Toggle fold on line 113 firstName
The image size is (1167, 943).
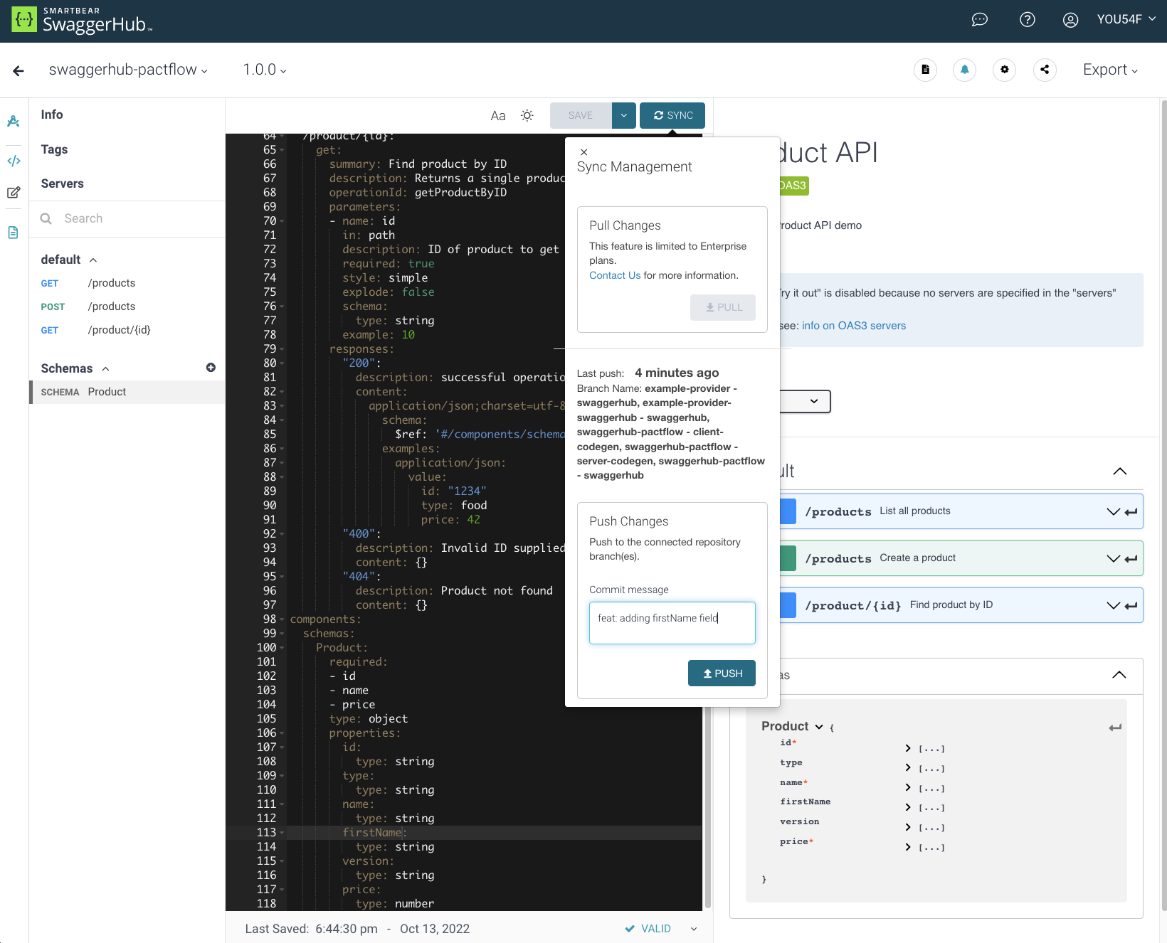(x=282, y=833)
